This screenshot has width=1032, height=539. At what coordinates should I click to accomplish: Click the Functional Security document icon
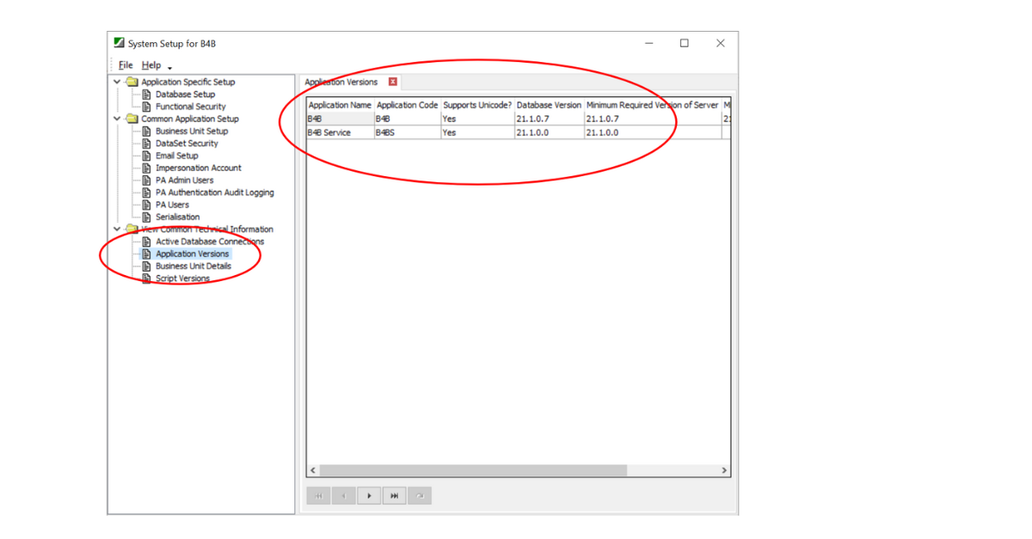tap(147, 107)
